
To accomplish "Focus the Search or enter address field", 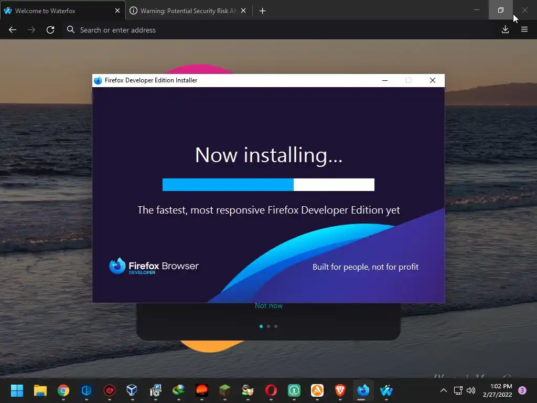I will click(279, 30).
